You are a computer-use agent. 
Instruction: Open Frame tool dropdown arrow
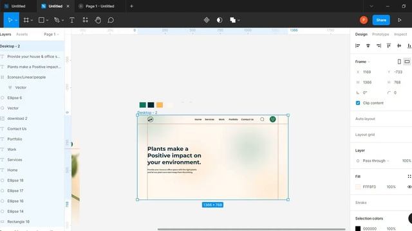tap(32, 20)
